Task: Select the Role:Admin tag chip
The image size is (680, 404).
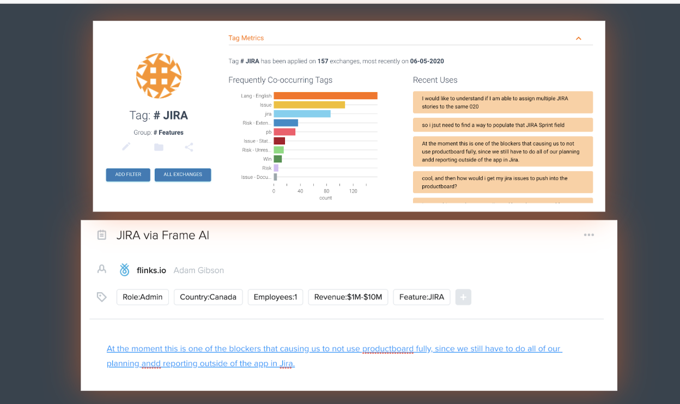Action: [143, 297]
